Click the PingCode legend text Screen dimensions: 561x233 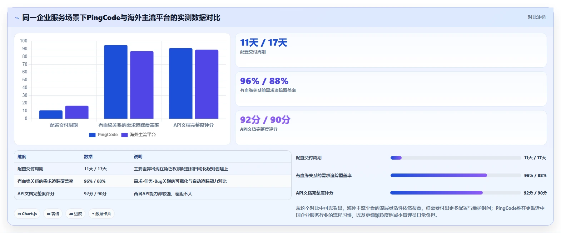coord(108,135)
